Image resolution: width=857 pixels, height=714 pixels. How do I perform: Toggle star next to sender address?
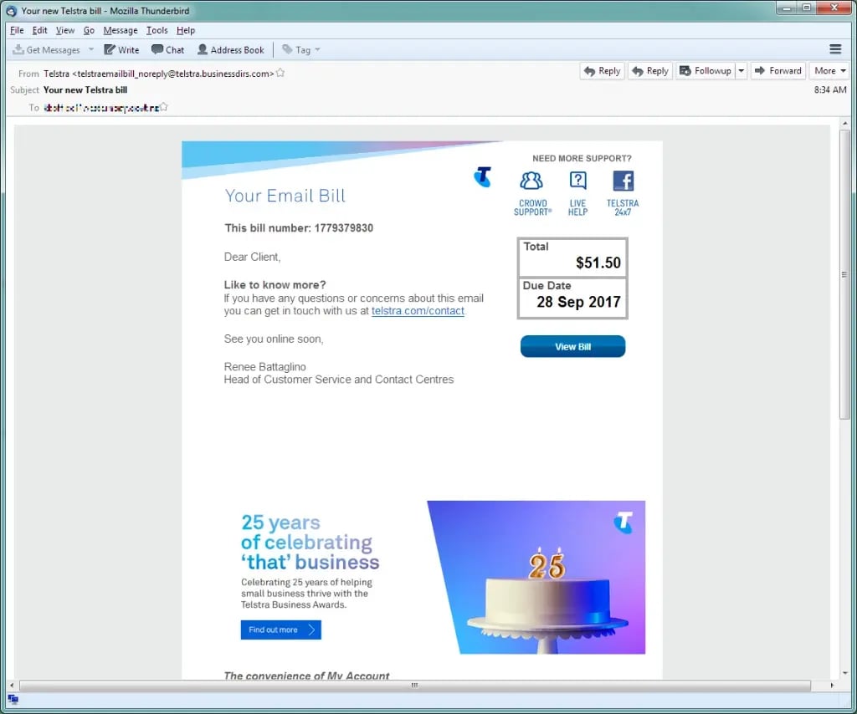(x=280, y=74)
